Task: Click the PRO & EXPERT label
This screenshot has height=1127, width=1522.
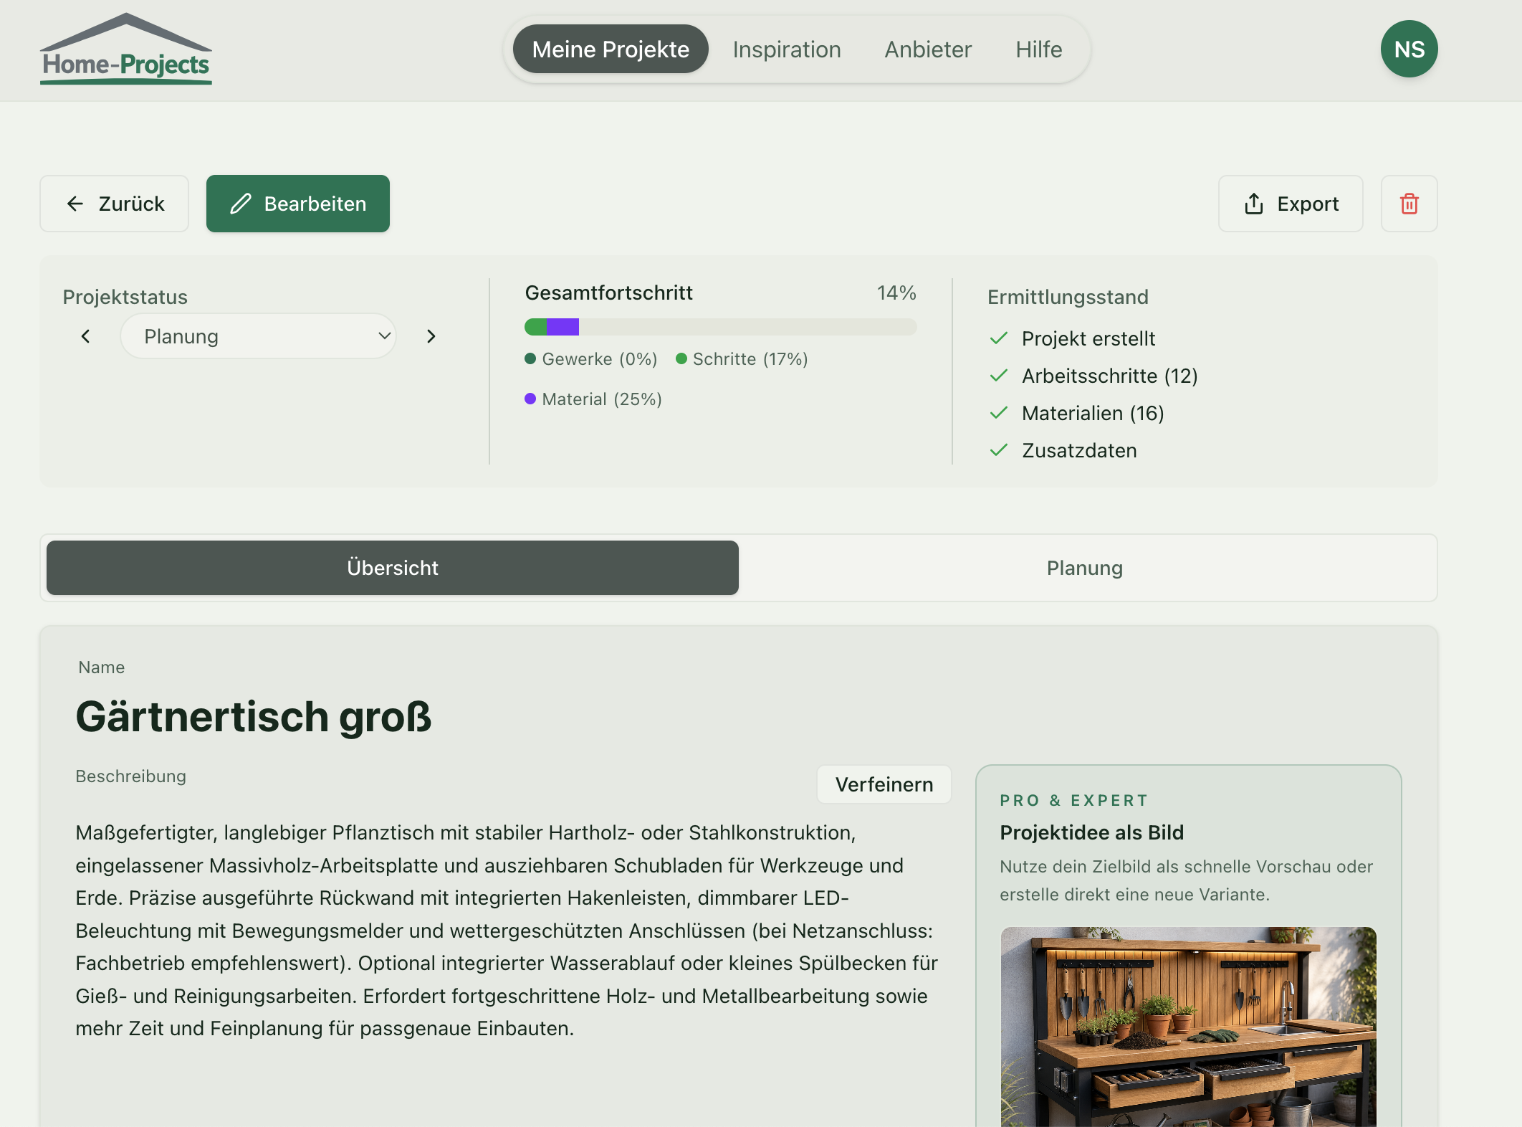Action: point(1074,800)
